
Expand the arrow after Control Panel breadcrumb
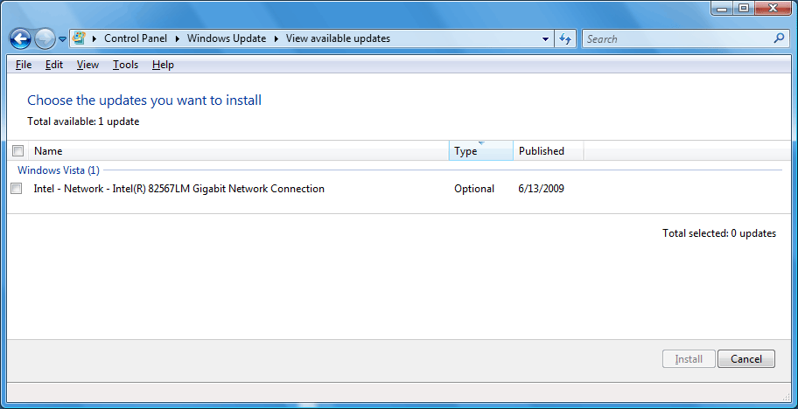tap(177, 38)
